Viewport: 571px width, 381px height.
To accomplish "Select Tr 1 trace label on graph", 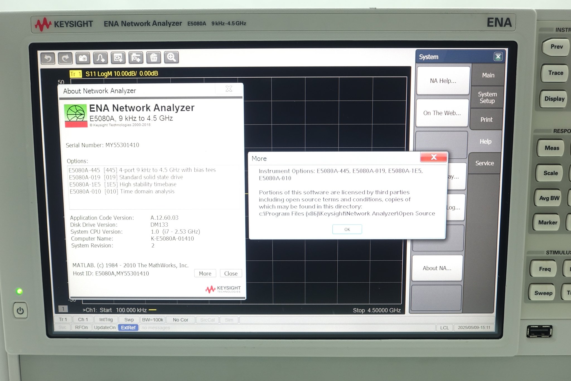I will point(76,74).
